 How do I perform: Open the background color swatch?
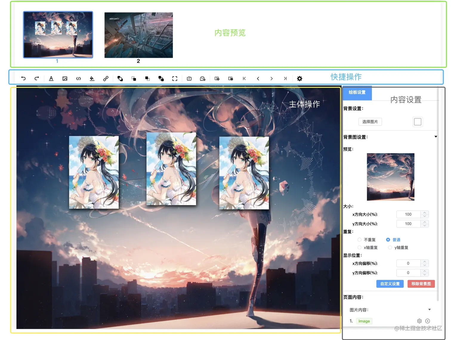417,122
